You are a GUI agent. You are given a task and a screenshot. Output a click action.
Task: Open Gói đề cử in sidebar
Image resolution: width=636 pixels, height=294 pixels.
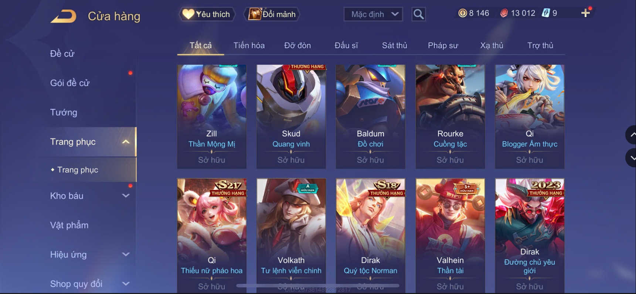[70, 83]
